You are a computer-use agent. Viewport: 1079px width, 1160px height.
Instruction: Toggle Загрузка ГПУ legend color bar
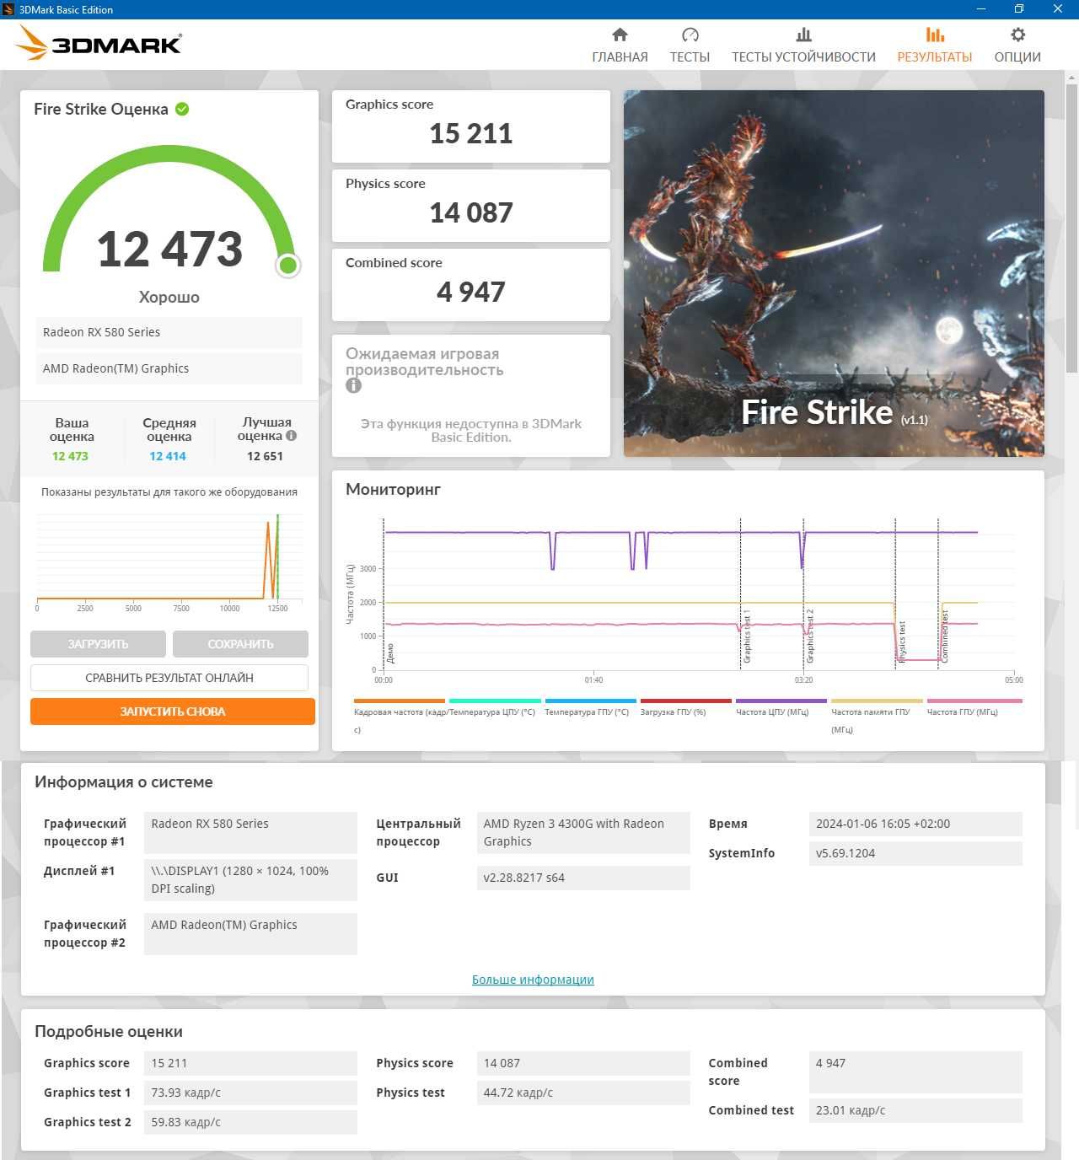[686, 701]
